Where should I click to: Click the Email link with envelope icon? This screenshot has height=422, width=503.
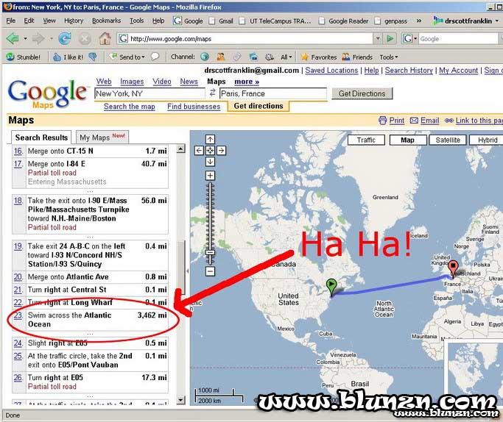(x=425, y=121)
